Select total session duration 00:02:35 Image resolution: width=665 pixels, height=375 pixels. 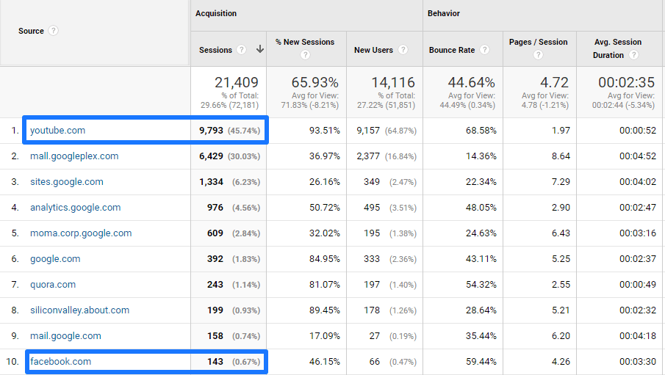(x=626, y=82)
